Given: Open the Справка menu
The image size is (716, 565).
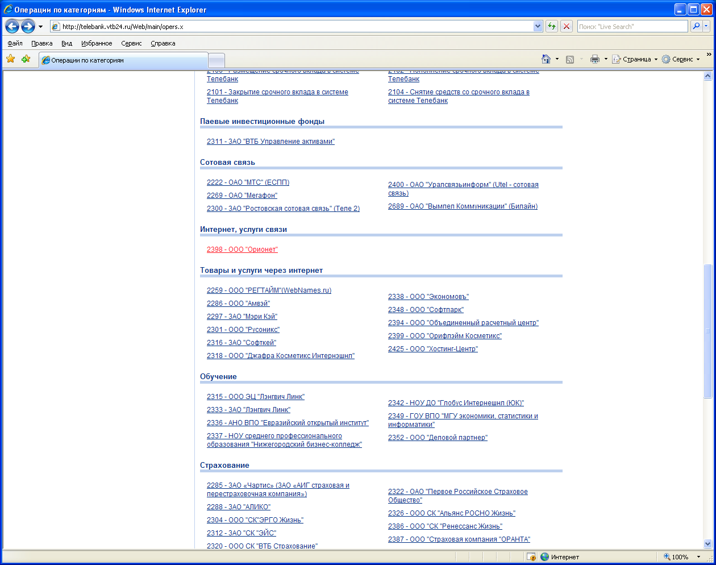Looking at the screenshot, I should pyautogui.click(x=163, y=43).
